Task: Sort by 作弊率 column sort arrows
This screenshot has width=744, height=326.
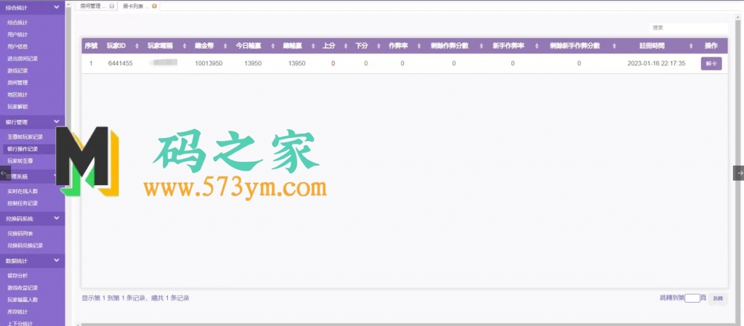Action: (x=419, y=46)
